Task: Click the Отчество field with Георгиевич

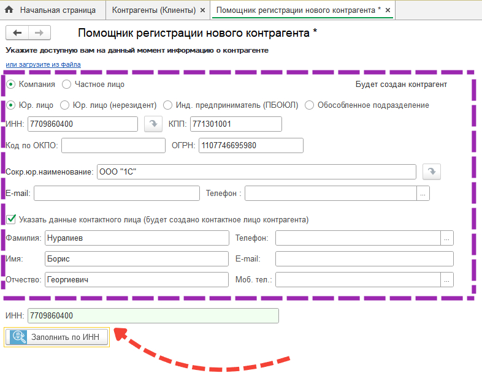Action: click(137, 280)
